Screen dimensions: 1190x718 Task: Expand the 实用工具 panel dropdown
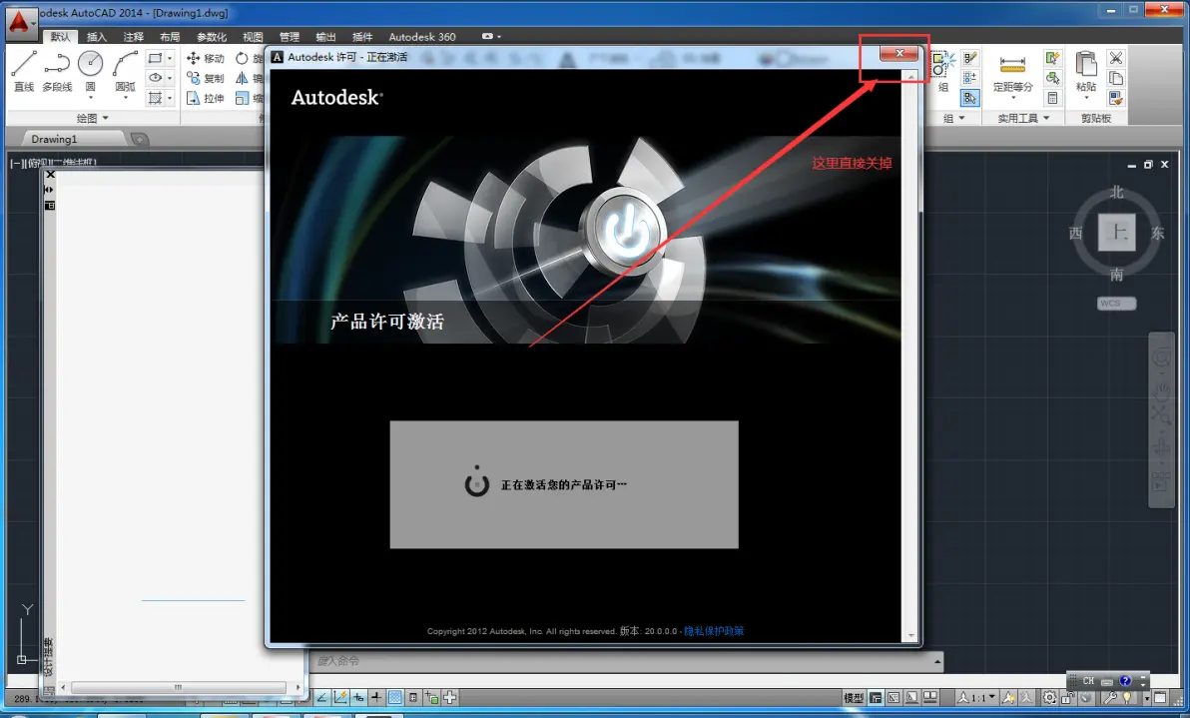[x=1046, y=118]
